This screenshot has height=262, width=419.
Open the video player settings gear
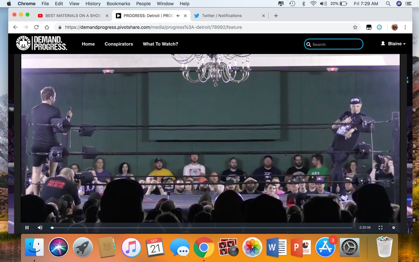pyautogui.click(x=394, y=227)
